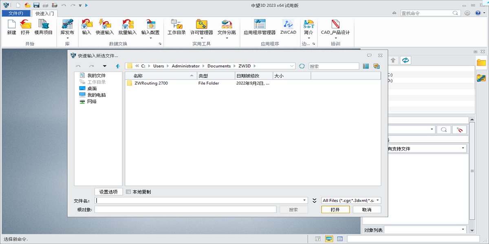Screen dimensions: 489x244
Task: Click the 新建 (New) file icon
Action: tap(11, 25)
